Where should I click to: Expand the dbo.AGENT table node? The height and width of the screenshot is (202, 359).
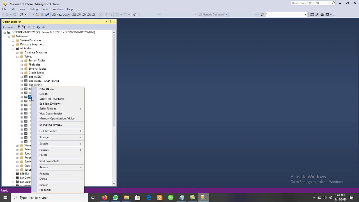pos(22,77)
